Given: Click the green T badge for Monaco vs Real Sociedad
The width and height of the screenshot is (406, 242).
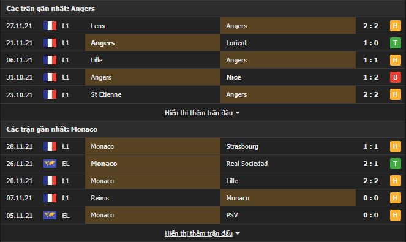Looking at the screenshot, I should pos(395,164).
